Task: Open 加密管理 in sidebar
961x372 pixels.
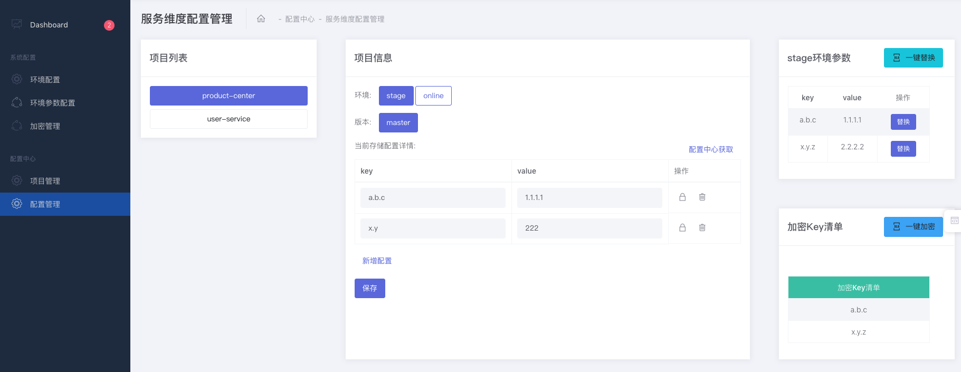Action: point(65,126)
